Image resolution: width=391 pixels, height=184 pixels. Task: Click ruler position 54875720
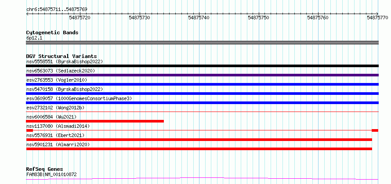[80, 18]
